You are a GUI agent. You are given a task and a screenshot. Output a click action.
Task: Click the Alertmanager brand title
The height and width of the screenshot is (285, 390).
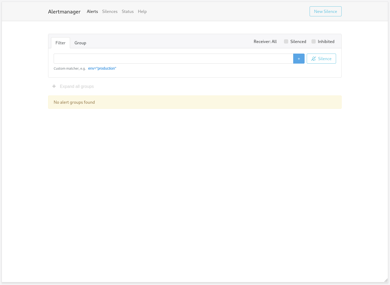(64, 12)
